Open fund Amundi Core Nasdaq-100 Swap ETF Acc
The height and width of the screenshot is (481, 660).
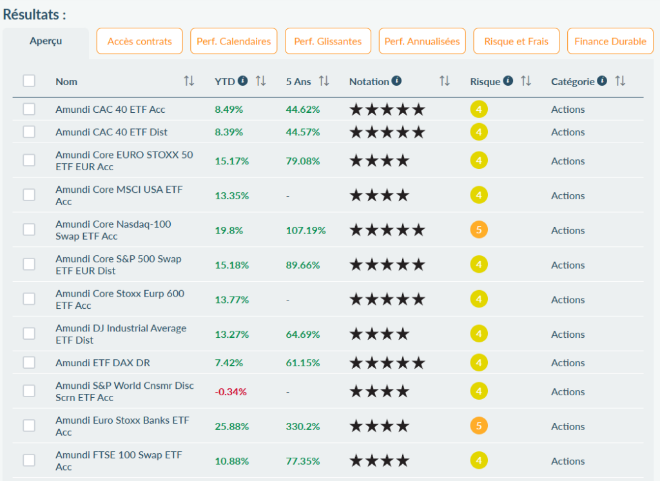coord(113,230)
